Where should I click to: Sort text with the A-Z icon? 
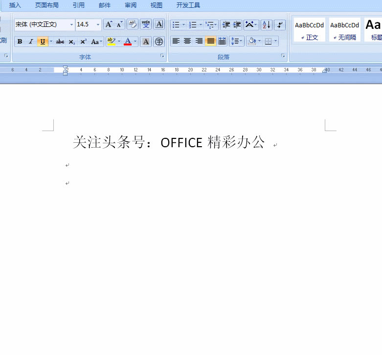(x=266, y=24)
